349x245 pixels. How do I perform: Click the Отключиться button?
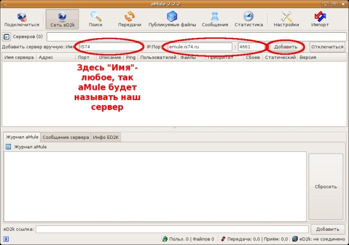tap(327, 47)
